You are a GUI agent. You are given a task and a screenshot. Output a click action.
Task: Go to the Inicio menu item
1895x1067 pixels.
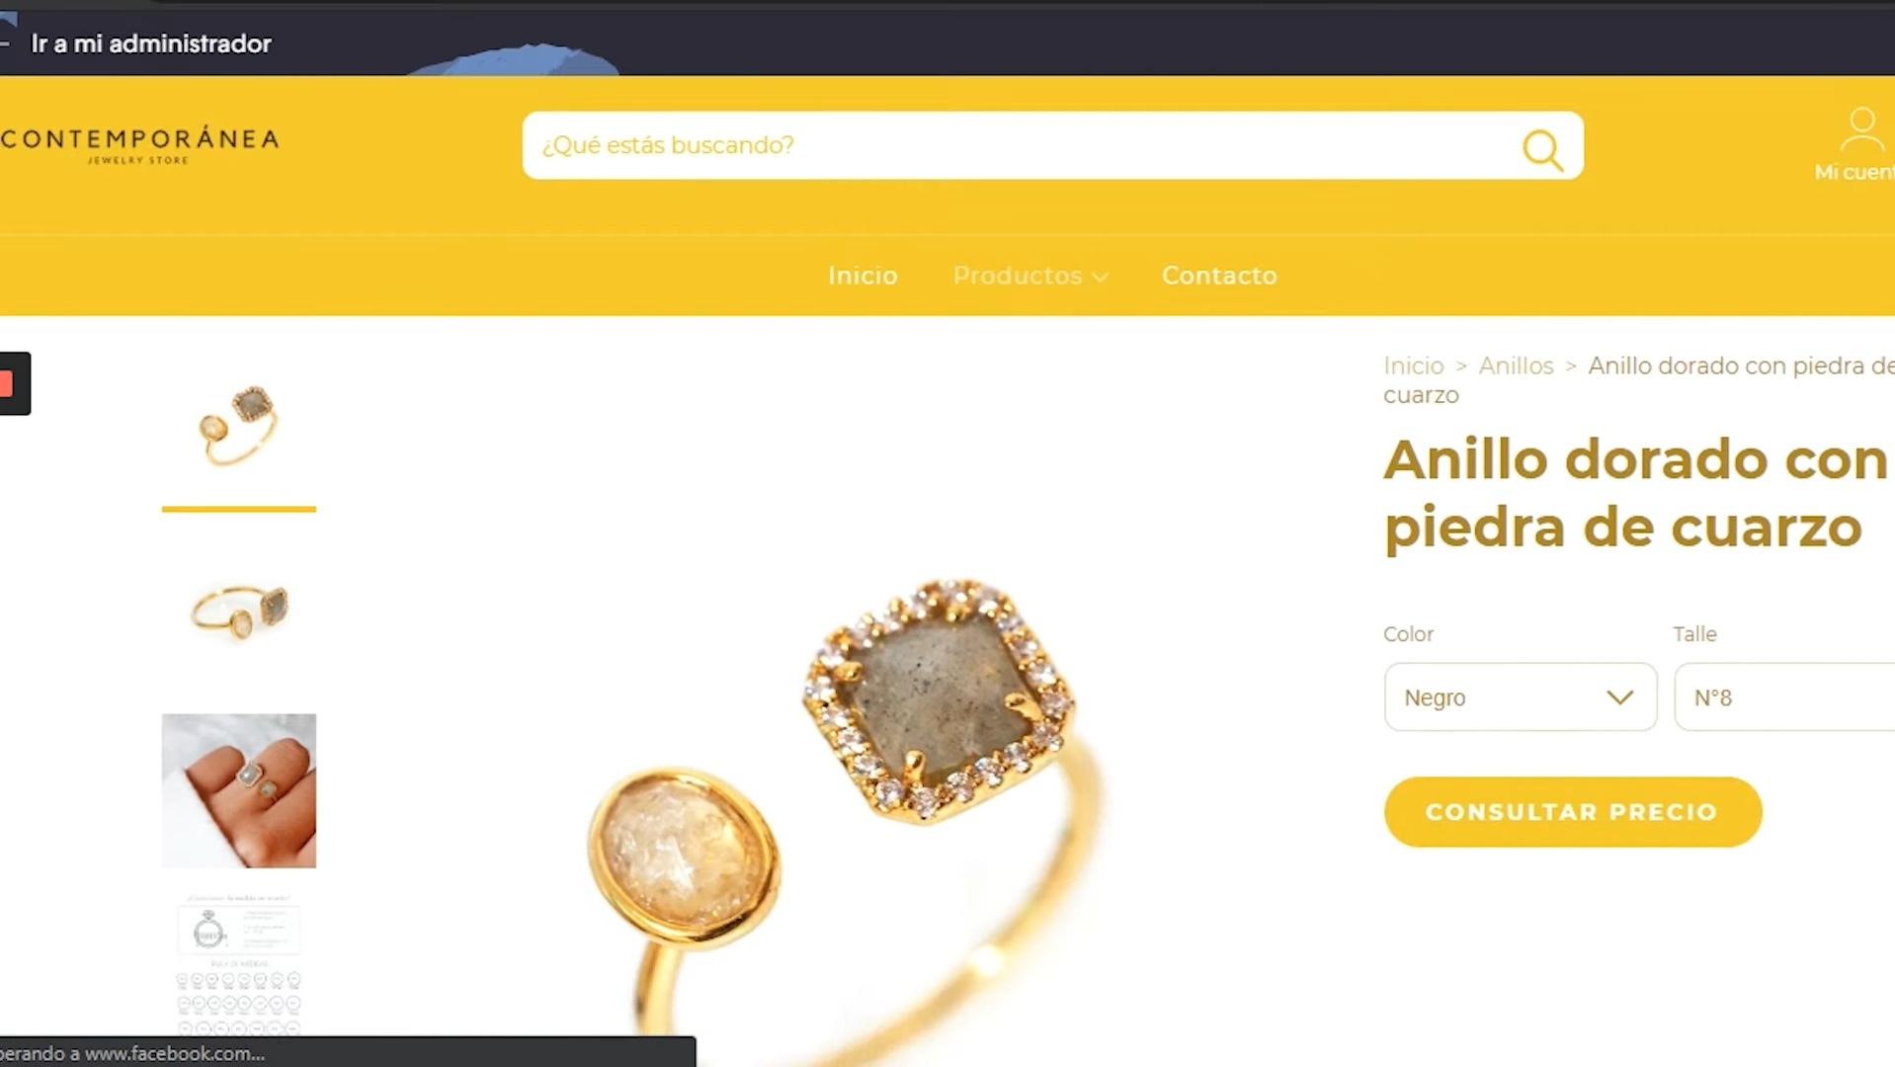tap(863, 276)
